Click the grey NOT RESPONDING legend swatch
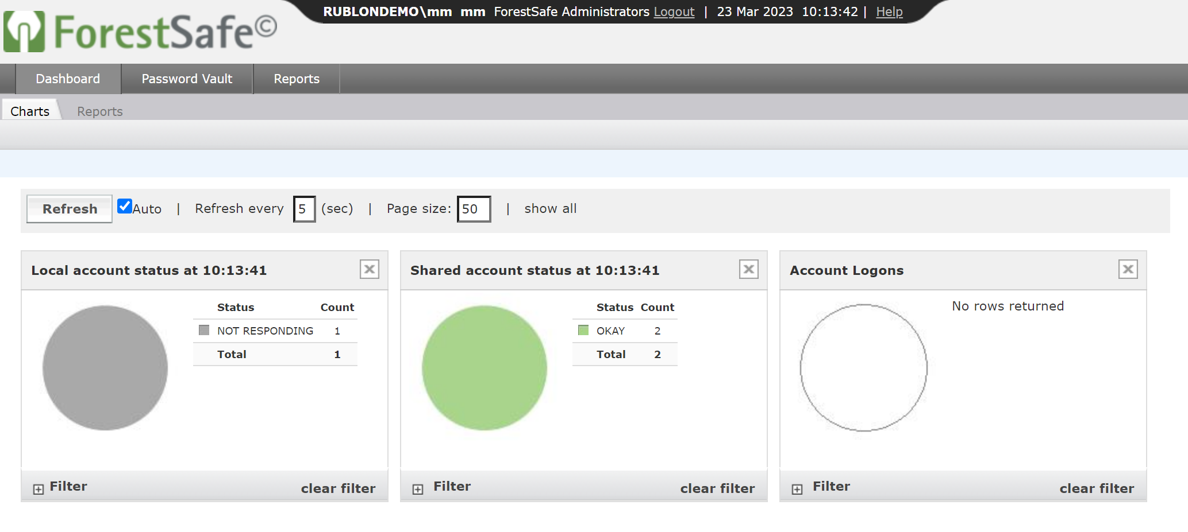The width and height of the screenshot is (1188, 532). click(x=204, y=330)
